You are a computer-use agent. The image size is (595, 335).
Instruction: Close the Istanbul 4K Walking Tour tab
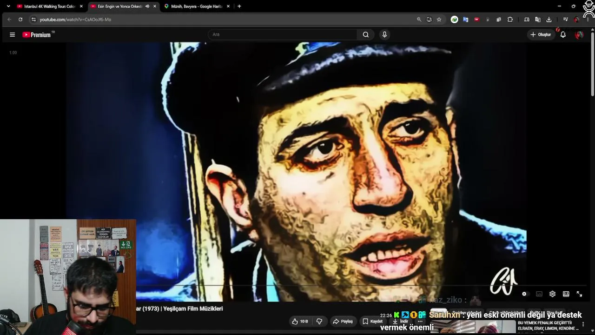click(81, 7)
